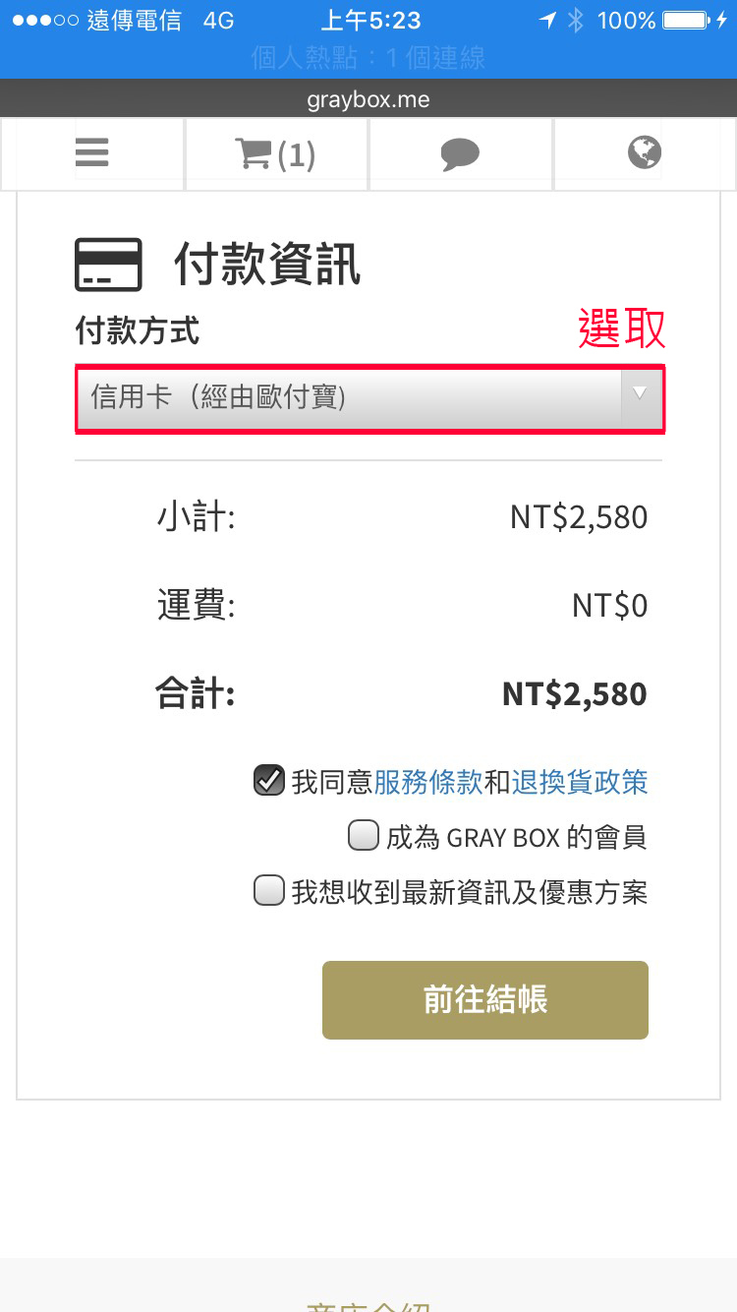The height and width of the screenshot is (1312, 737).
Task: Tap the credit card icon beside 付款資訊
Action: tap(109, 265)
